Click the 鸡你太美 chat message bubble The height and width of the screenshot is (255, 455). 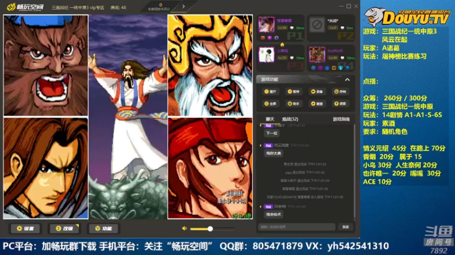coord(274,153)
